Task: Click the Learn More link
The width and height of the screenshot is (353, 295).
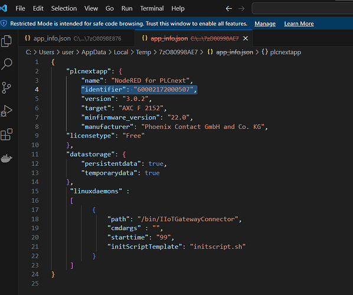Action: (x=299, y=24)
